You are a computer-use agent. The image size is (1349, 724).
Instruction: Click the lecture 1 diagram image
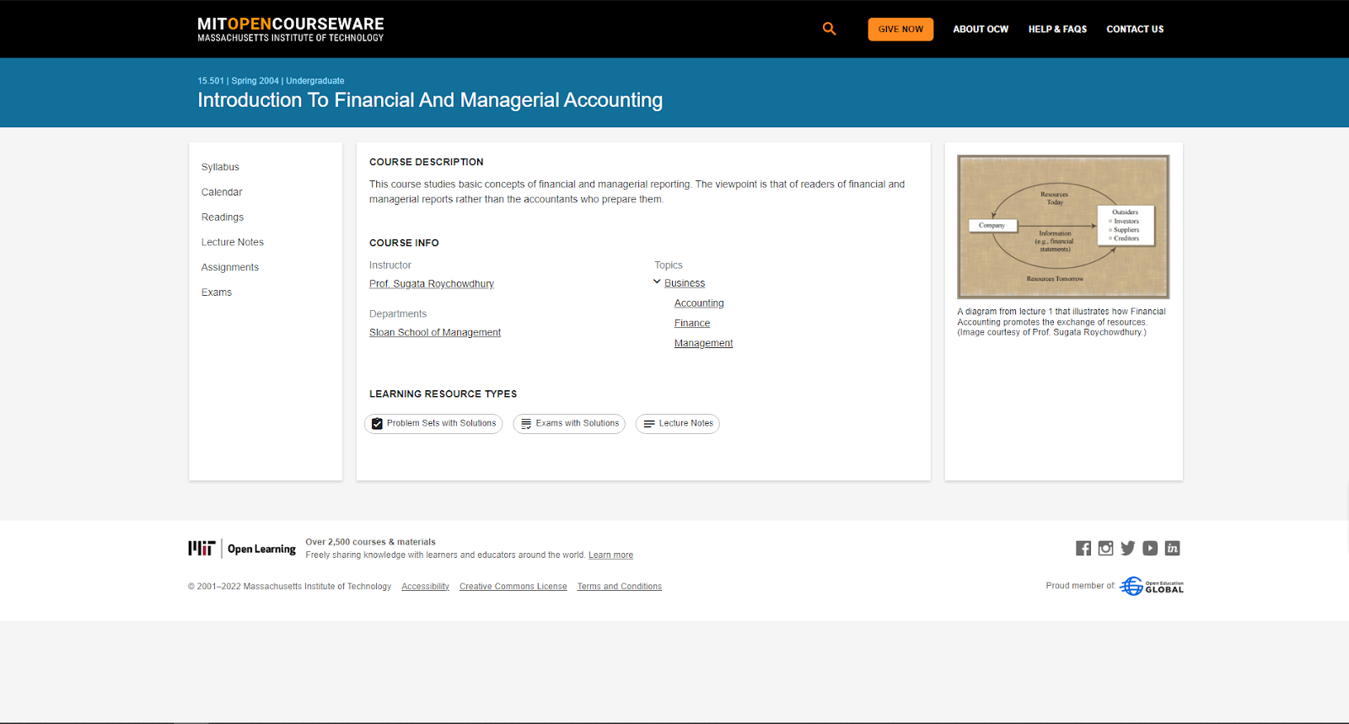click(1063, 227)
